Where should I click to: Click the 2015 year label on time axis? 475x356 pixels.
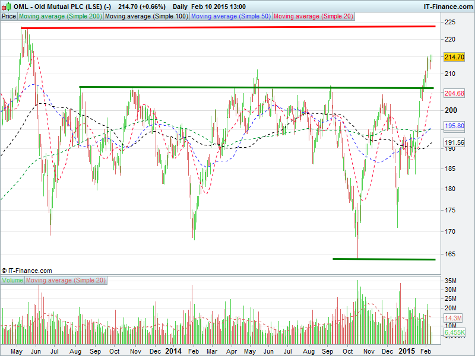coord(407,351)
